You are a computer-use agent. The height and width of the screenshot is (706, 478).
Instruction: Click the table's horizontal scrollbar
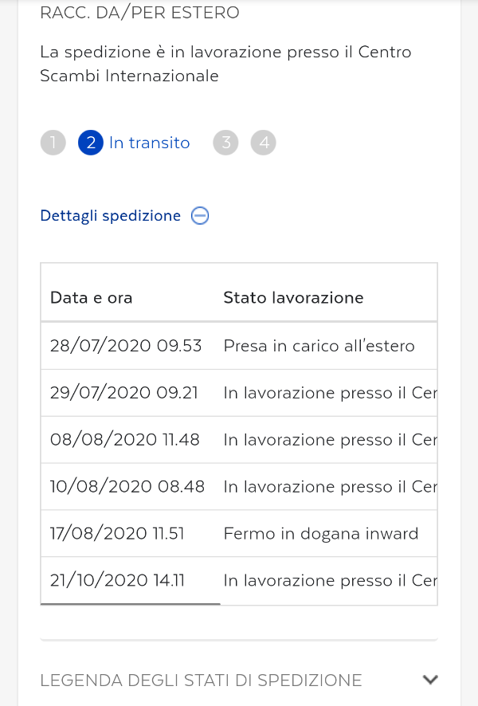click(x=131, y=604)
